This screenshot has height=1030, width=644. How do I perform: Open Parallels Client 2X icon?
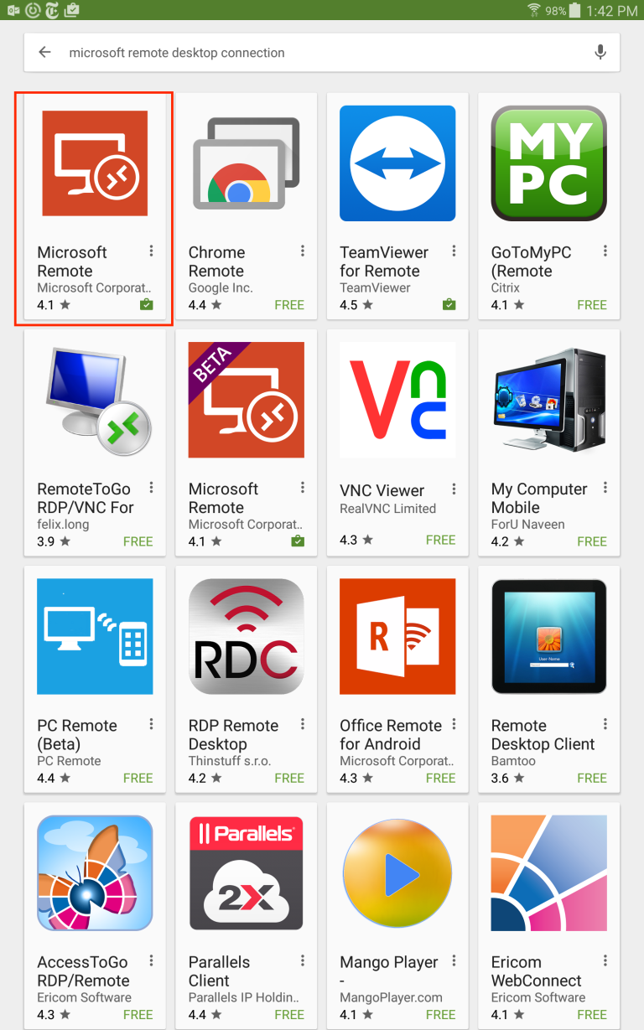[247, 872]
